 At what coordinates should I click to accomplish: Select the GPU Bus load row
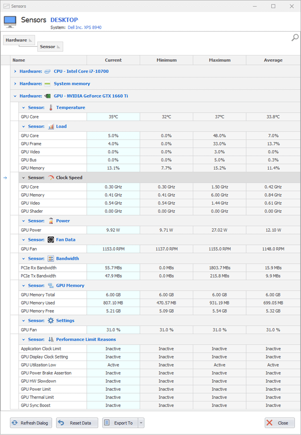[x=159, y=160]
